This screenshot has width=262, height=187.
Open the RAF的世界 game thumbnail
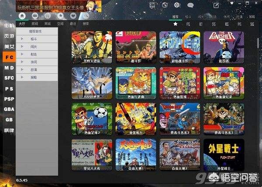pyautogui.click(x=92, y=83)
